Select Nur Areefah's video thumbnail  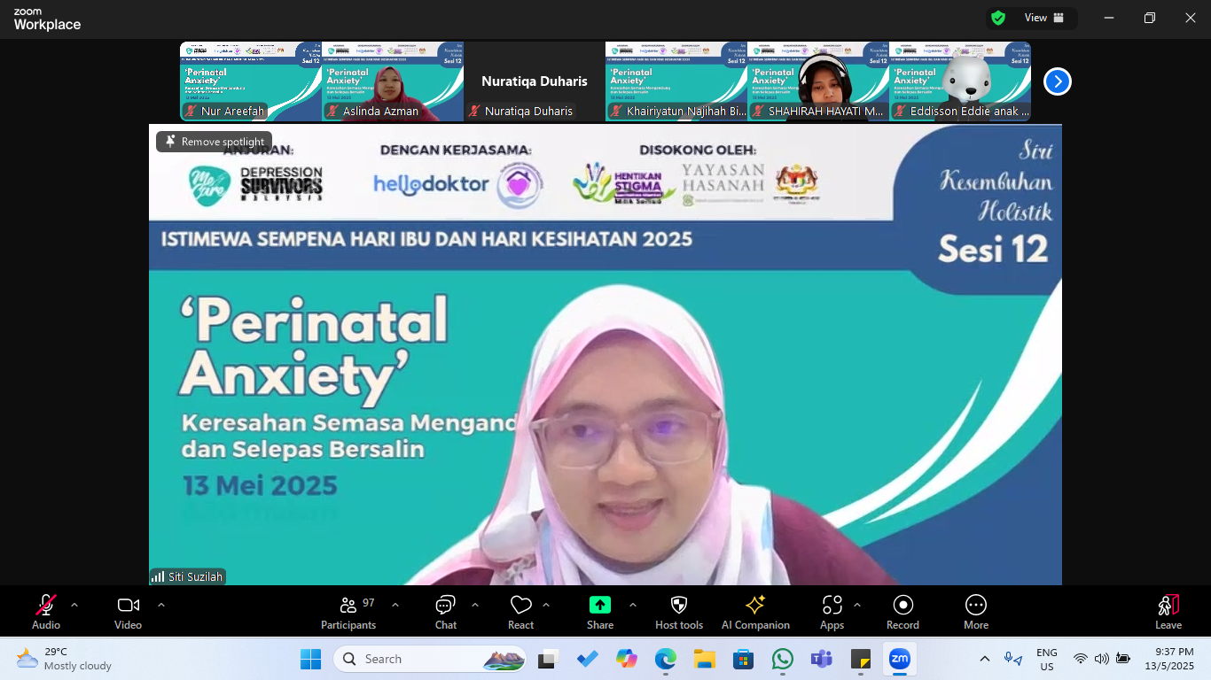[x=251, y=81]
